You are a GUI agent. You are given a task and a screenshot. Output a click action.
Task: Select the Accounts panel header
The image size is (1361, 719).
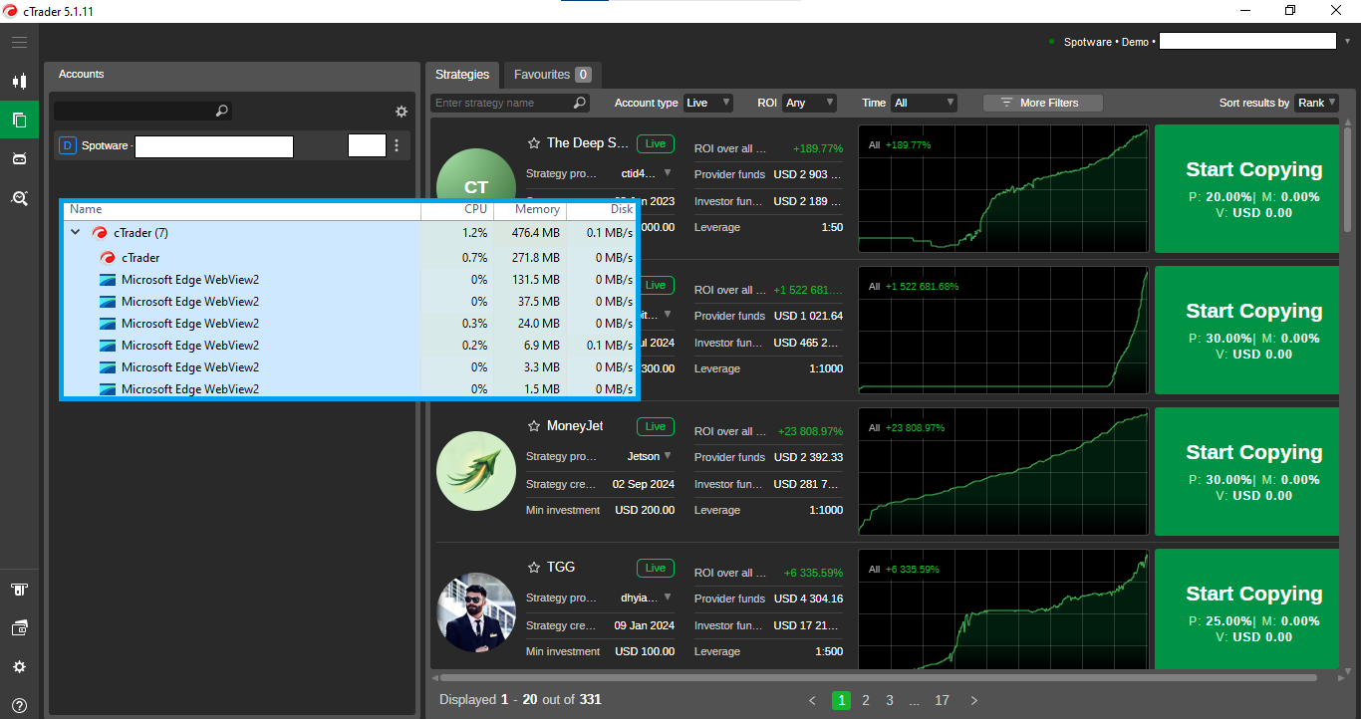pyautogui.click(x=82, y=75)
